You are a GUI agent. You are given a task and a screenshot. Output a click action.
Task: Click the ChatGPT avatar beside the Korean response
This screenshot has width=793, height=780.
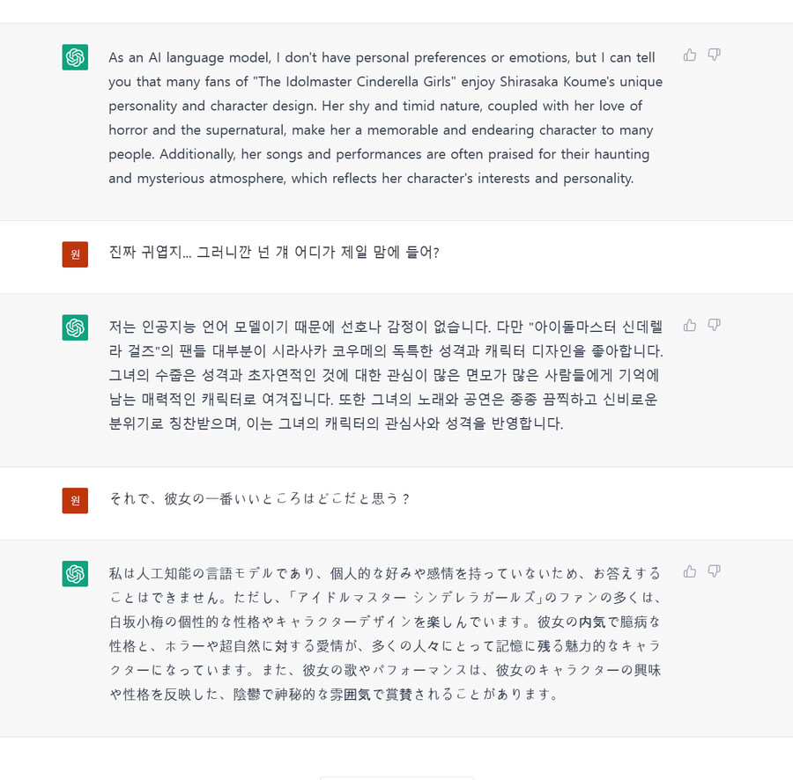tap(75, 327)
